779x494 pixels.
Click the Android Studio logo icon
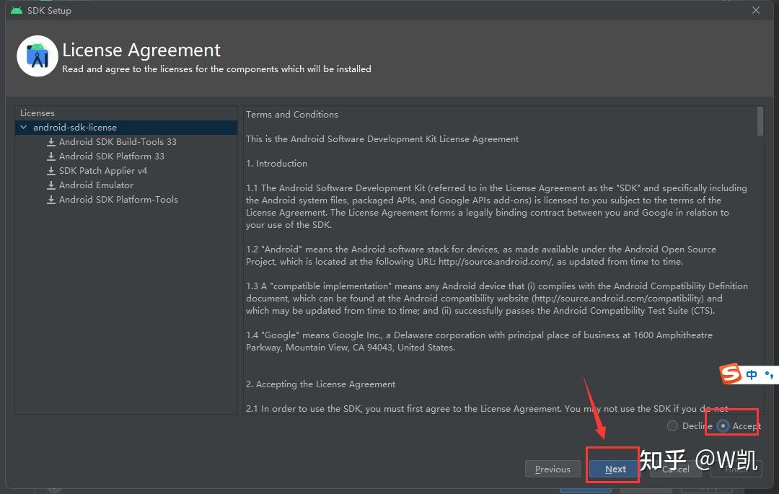click(x=37, y=56)
